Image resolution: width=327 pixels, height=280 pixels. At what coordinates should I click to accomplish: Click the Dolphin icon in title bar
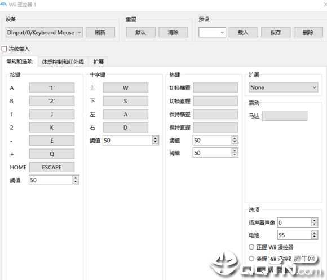[x=3, y=5]
